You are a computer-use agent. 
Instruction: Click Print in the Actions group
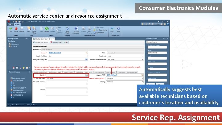tap(59, 27)
